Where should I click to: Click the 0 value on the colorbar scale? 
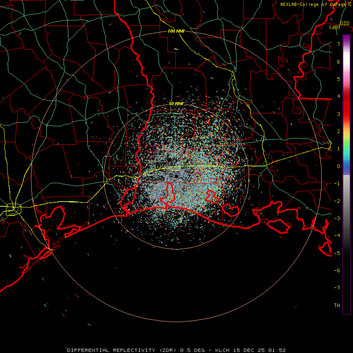338,166
